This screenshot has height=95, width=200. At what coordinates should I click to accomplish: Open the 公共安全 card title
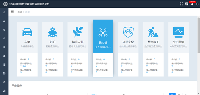[128, 42]
